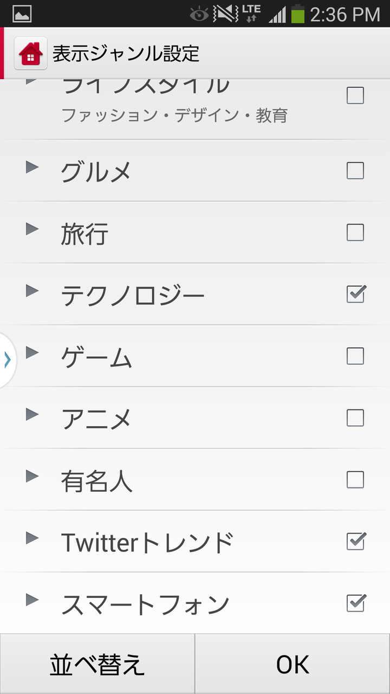This screenshot has width=390, height=694.
Task: Expand the 有名人 genre triangle
Action: tap(32, 476)
